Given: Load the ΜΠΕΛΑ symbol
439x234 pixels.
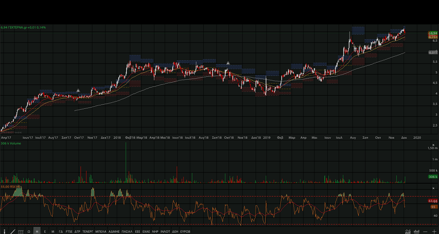Looking at the screenshot, I should click(101, 231).
